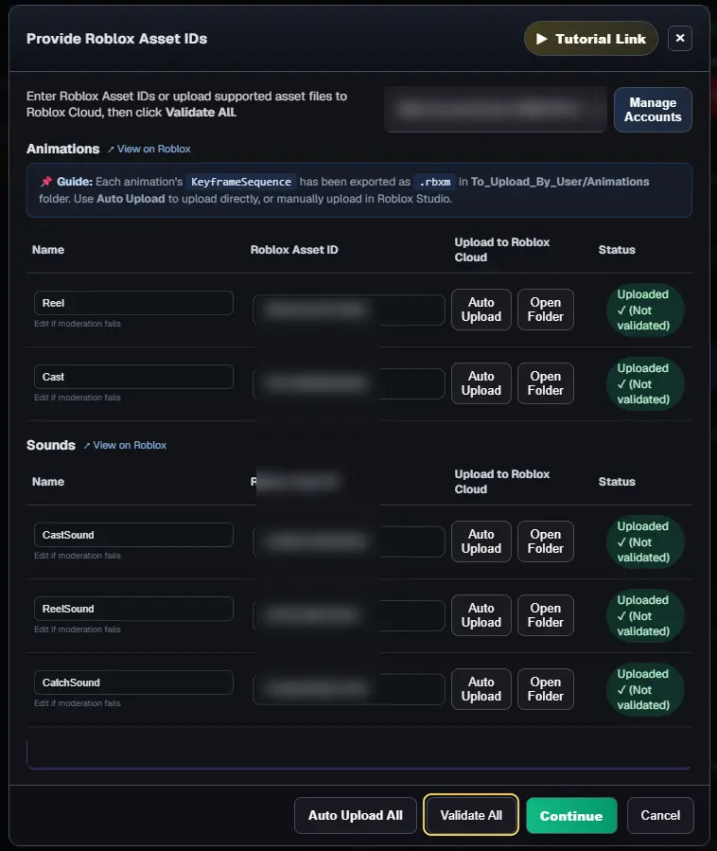The height and width of the screenshot is (851, 717).
Task: Click the pushpin Guide icon
Action: [46, 181]
